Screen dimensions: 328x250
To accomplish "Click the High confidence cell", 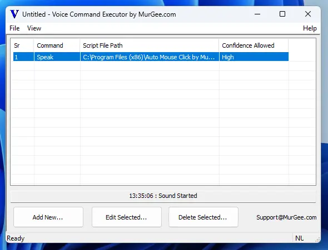I will [x=254, y=57].
